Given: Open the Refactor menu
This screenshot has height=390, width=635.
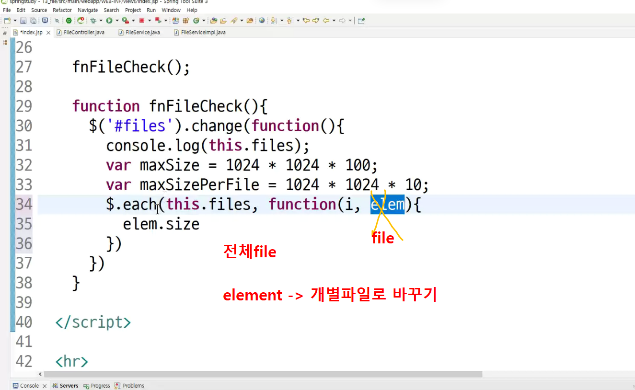Looking at the screenshot, I should coord(62,10).
